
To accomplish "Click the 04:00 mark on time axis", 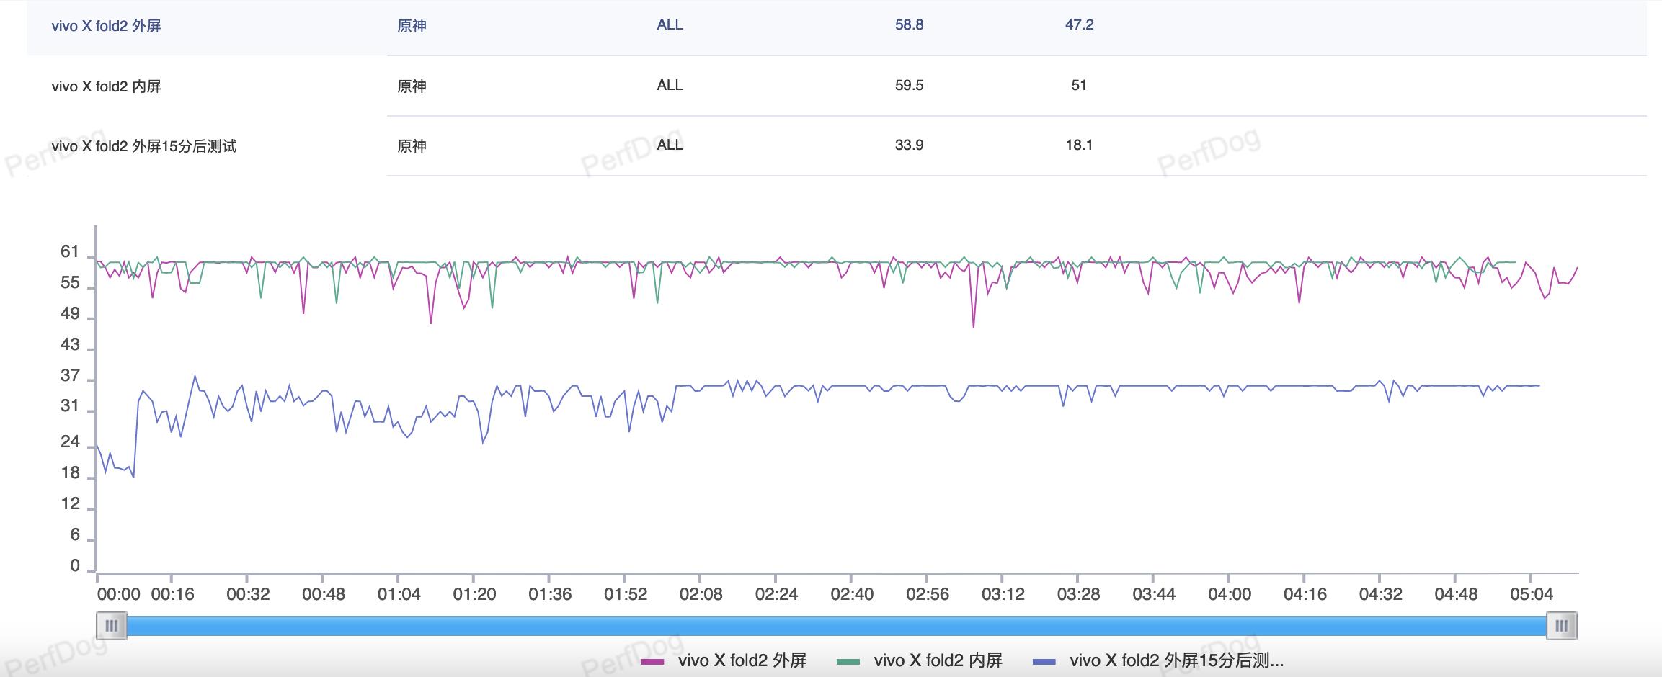I will 1229,594.
